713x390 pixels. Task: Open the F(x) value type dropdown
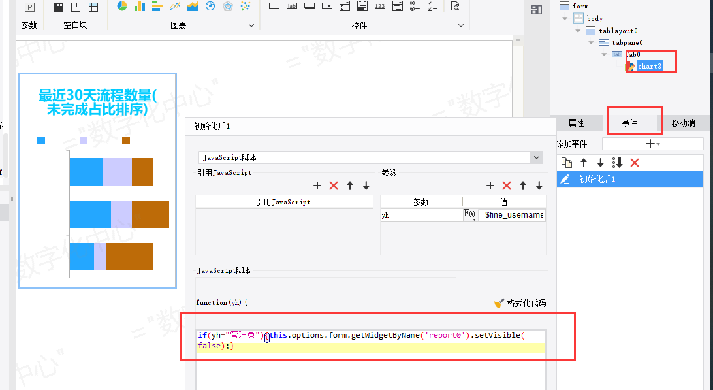tap(469, 215)
